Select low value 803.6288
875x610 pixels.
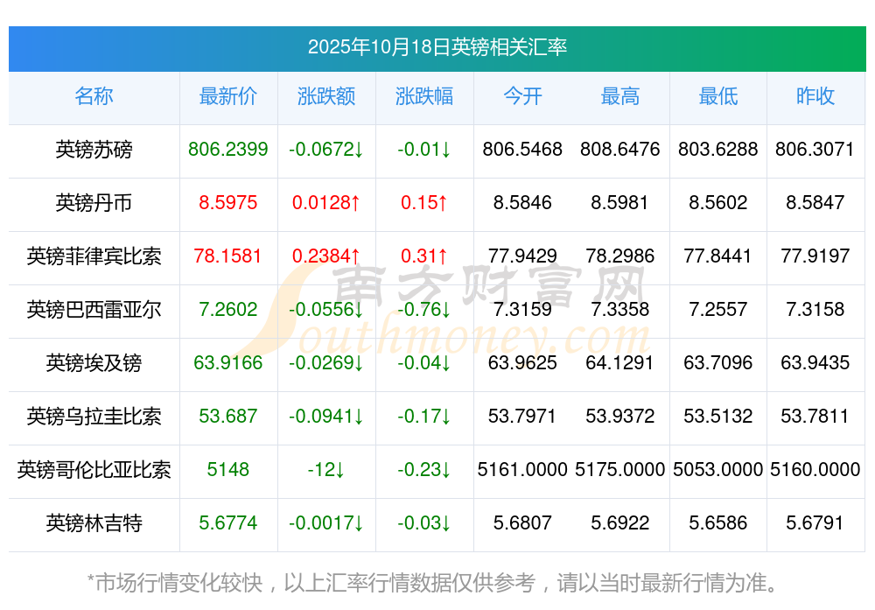coord(718,150)
